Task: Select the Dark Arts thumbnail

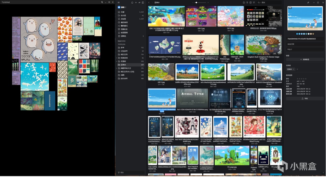Action: pyautogui.click(x=220, y=98)
